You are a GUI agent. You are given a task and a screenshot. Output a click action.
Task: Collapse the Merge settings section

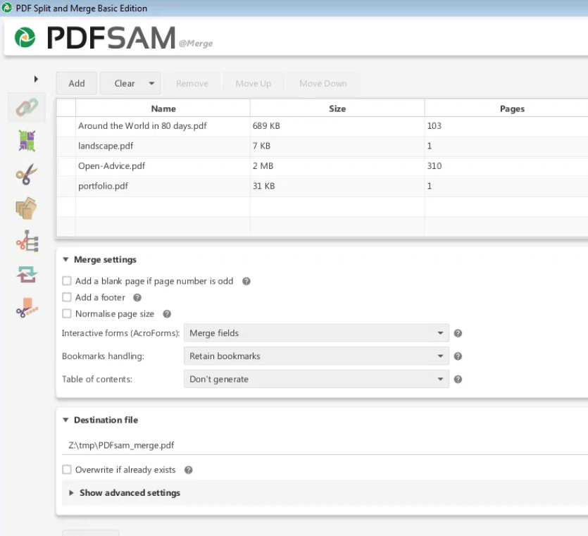[x=65, y=259]
